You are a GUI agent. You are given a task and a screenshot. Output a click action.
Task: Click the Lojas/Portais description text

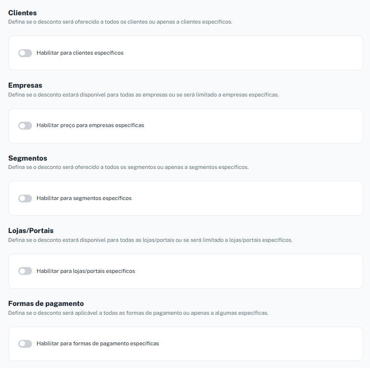pyautogui.click(x=150, y=240)
